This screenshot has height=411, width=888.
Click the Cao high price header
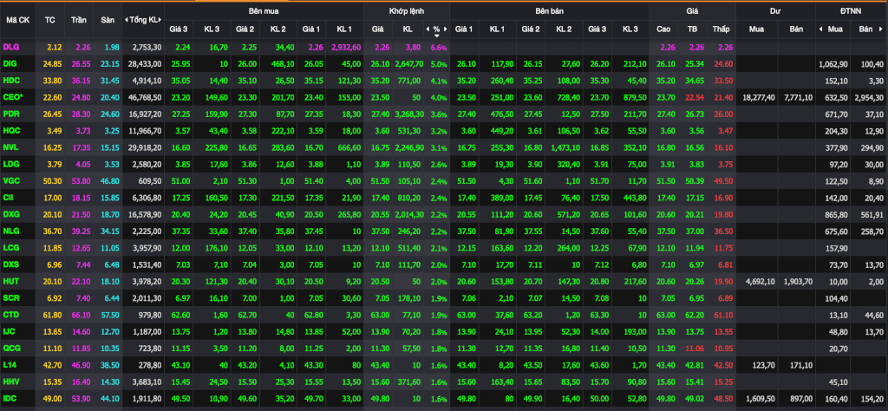pos(663,29)
